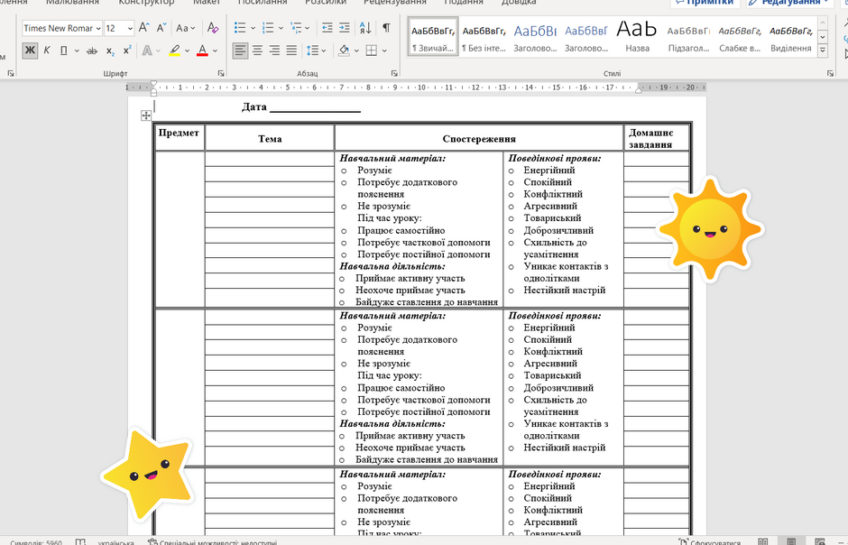The height and width of the screenshot is (545, 848).
Task: Expand bulleted list style dropdown arrow
Action: pos(253,28)
